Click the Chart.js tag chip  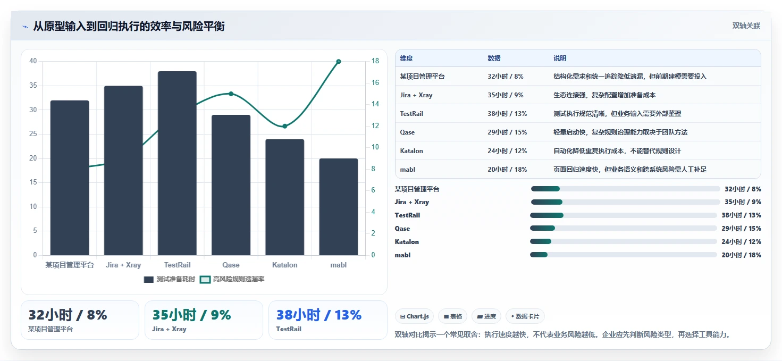pyautogui.click(x=415, y=316)
